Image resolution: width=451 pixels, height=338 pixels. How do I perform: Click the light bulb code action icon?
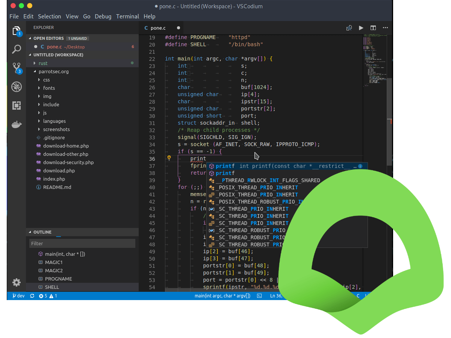pyautogui.click(x=169, y=158)
